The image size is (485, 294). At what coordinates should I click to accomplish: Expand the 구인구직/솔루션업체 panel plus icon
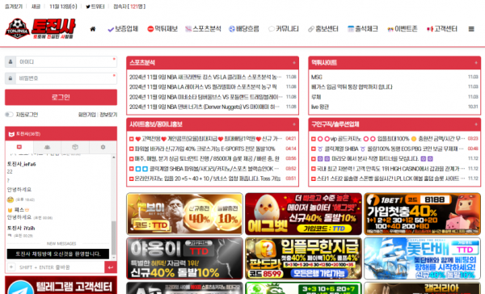pyautogui.click(x=476, y=124)
